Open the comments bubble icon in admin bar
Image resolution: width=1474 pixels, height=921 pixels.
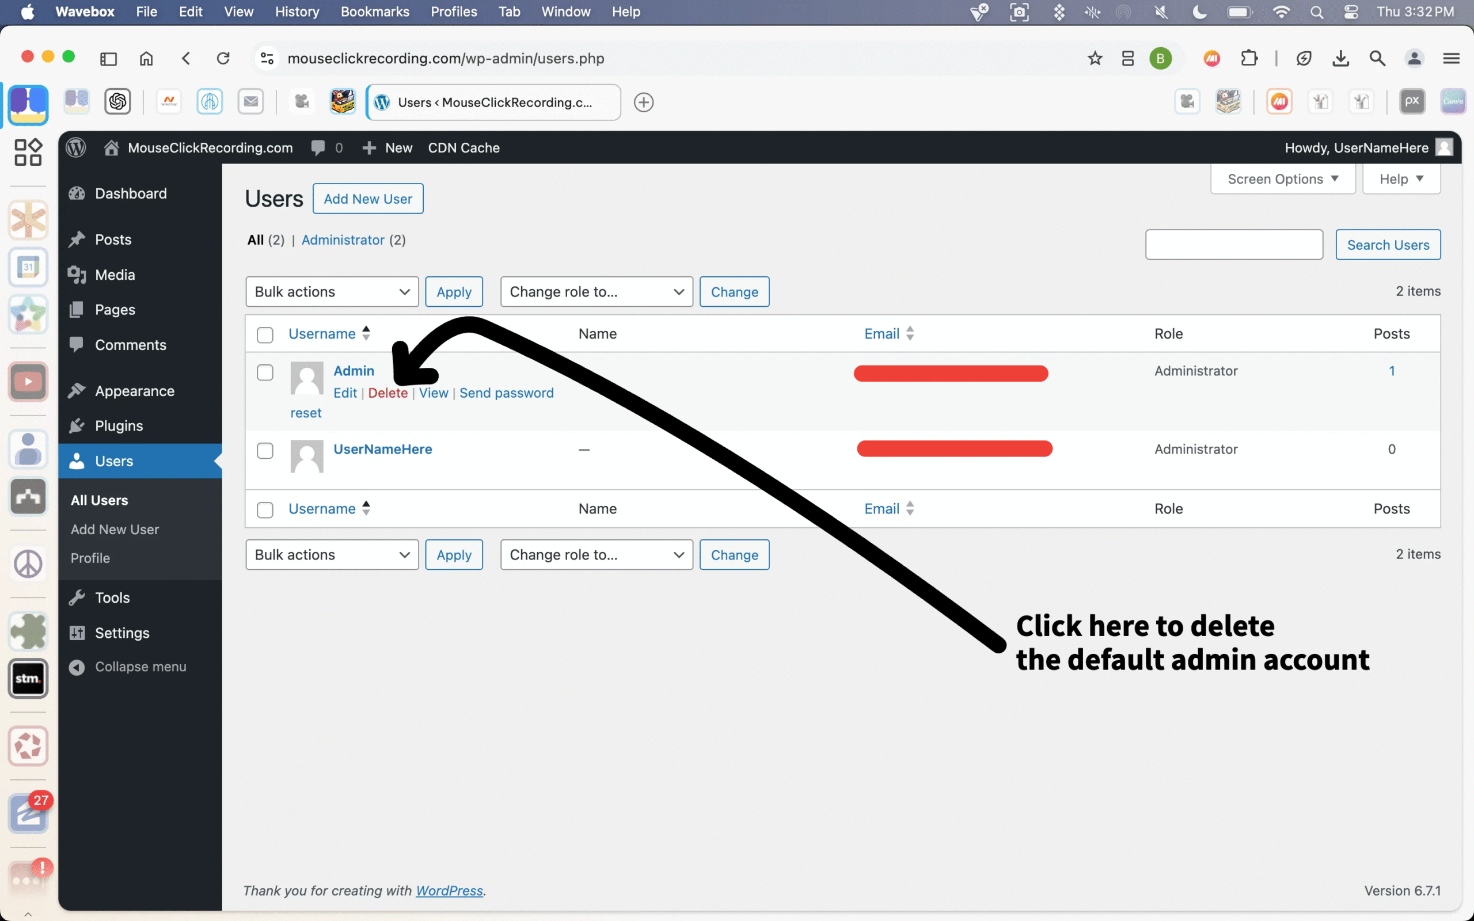[x=318, y=147]
